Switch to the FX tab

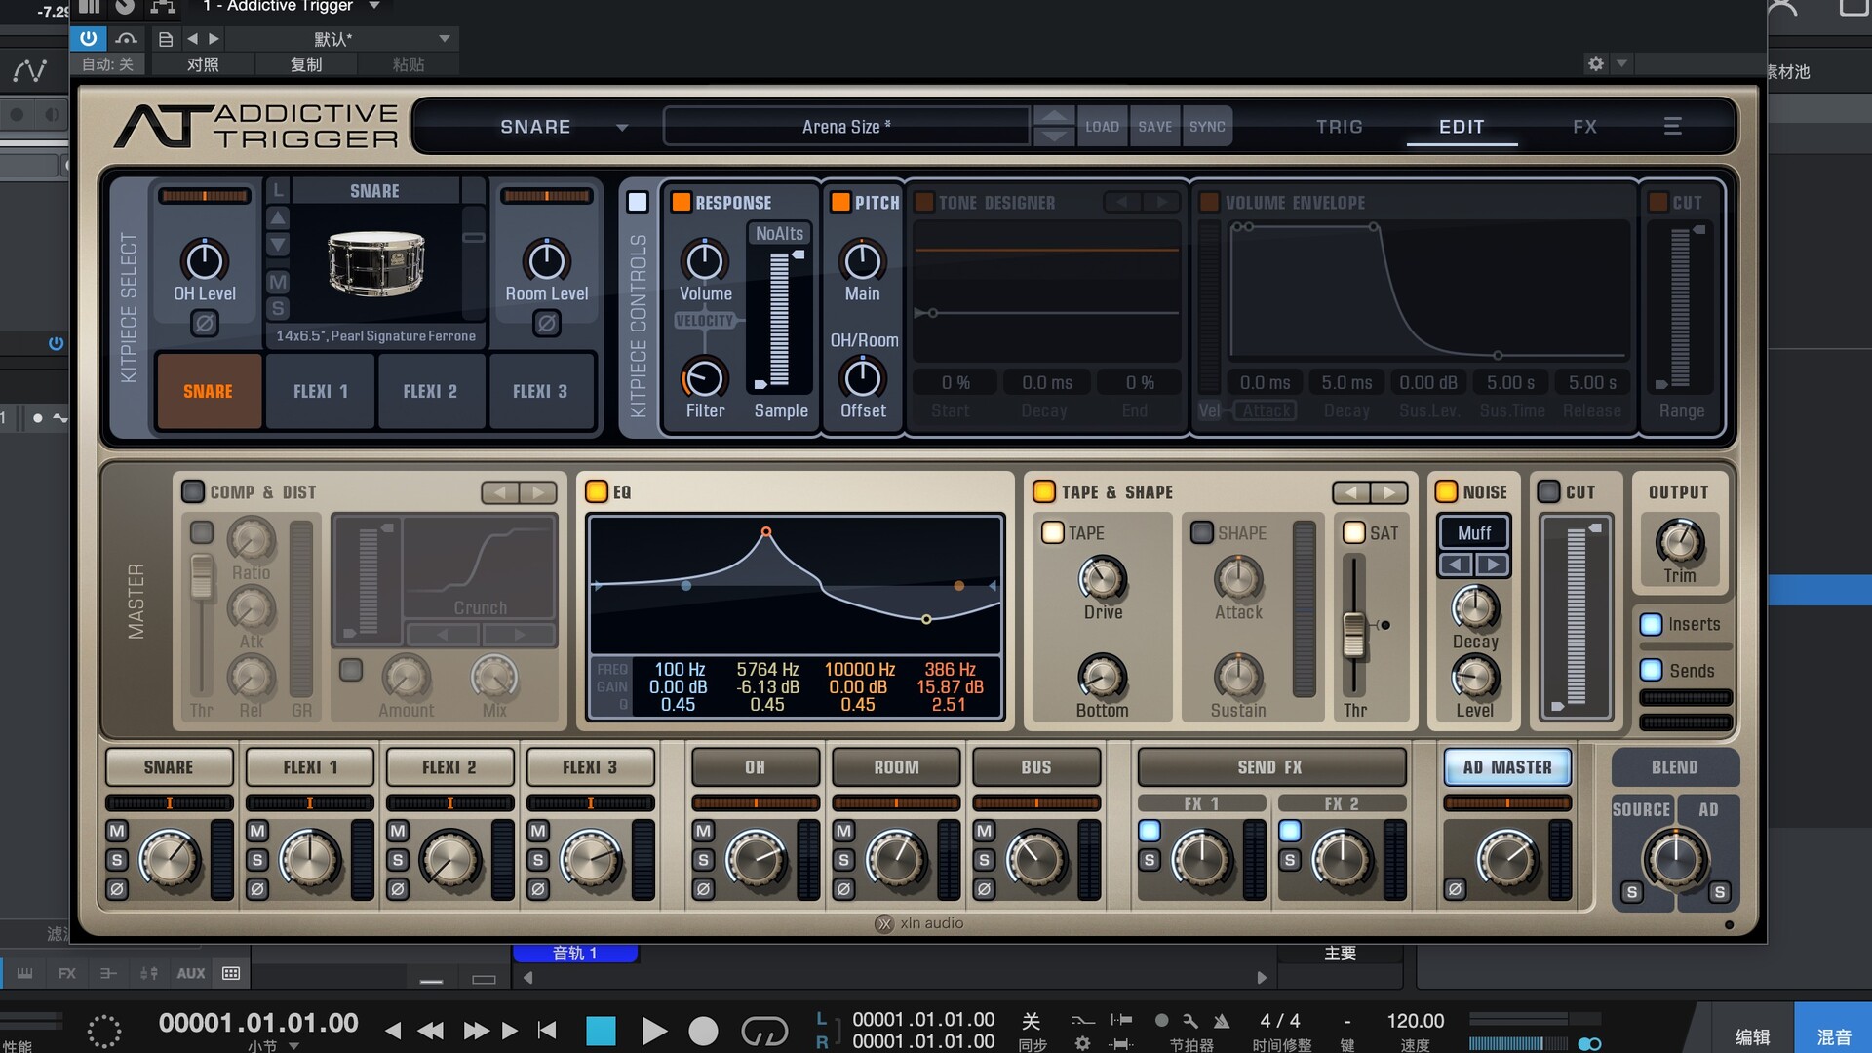click(x=1584, y=127)
